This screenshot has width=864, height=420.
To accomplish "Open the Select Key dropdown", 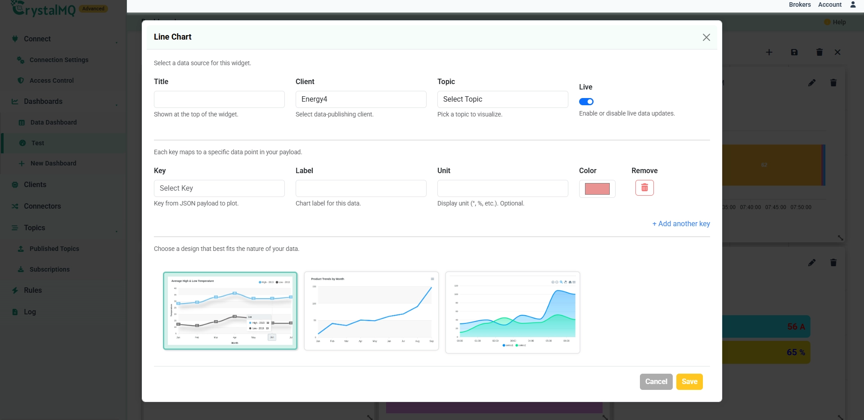I will click(x=219, y=188).
